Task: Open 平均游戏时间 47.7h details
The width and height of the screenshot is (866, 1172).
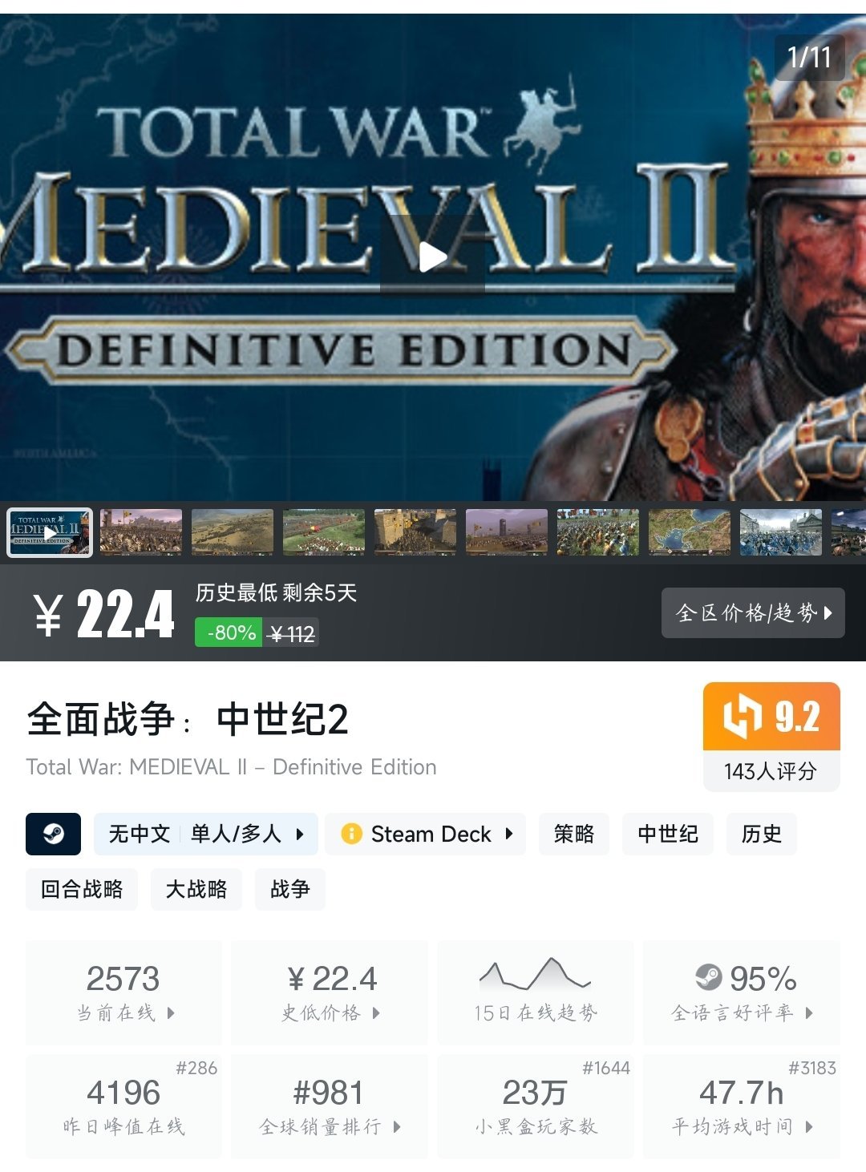Action: (742, 1106)
